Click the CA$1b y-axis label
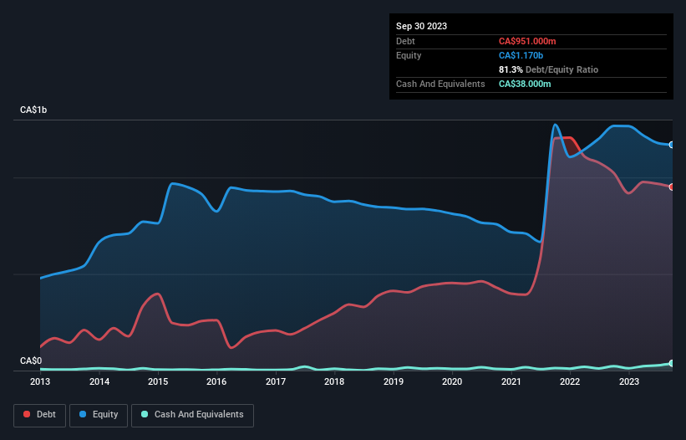 [x=33, y=110]
